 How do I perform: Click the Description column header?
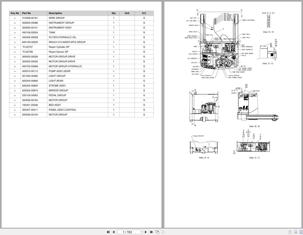[x=77, y=13]
